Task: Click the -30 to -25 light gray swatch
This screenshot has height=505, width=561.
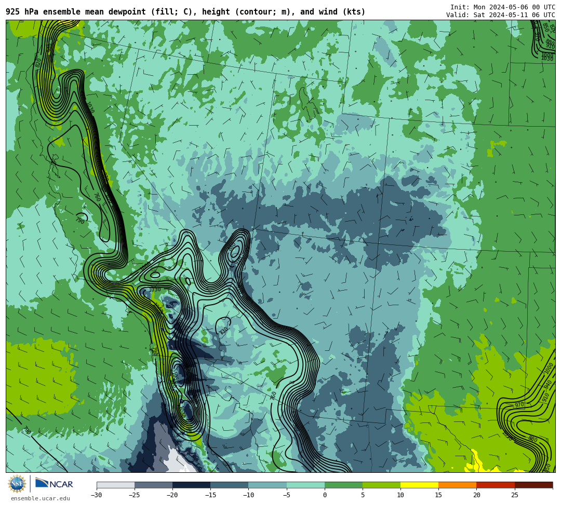Action: 115,485
